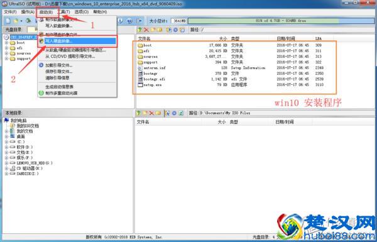Select 清除引导信息 menu entry

(77, 78)
